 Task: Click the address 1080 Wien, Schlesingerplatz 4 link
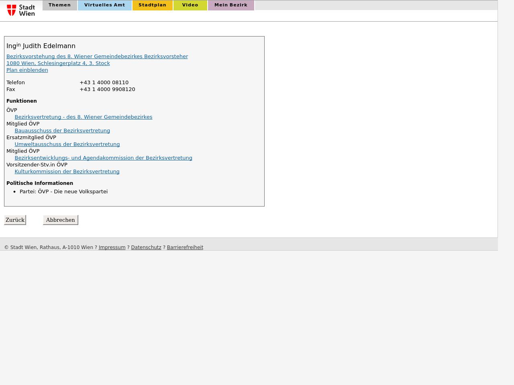pyautogui.click(x=58, y=63)
